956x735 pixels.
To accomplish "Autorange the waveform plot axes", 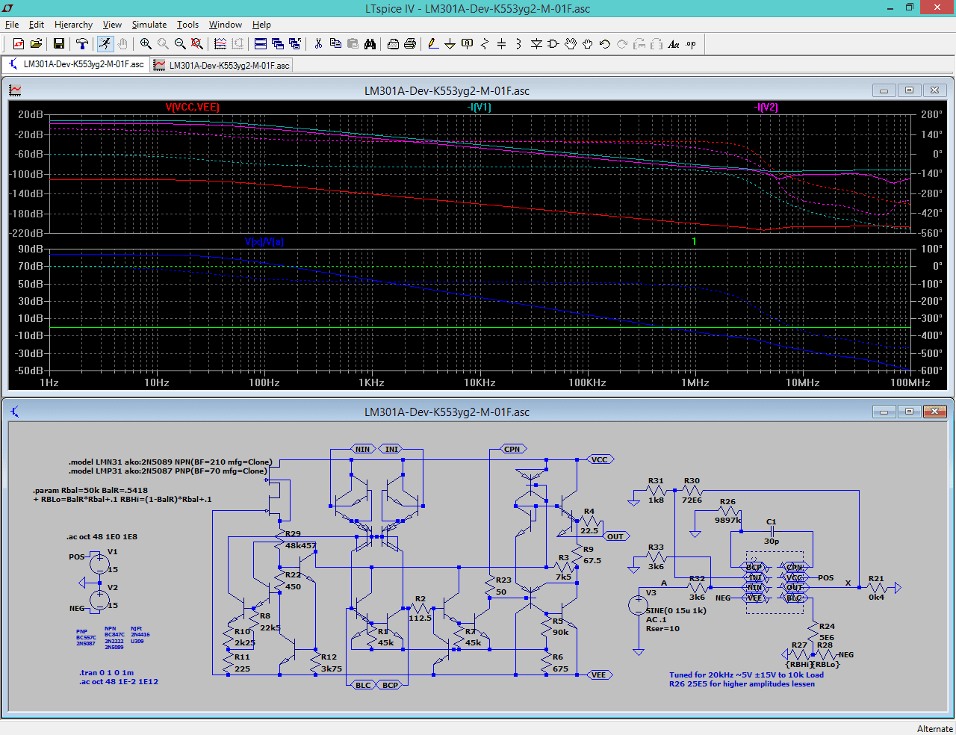I will (220, 43).
